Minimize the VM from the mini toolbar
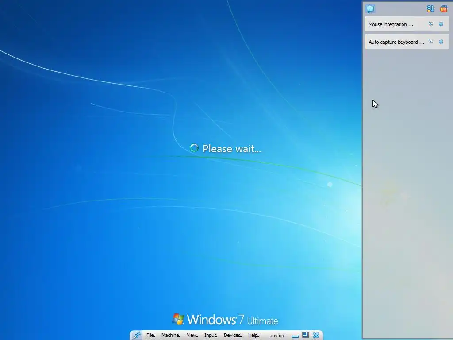The width and height of the screenshot is (453, 340). 295,336
